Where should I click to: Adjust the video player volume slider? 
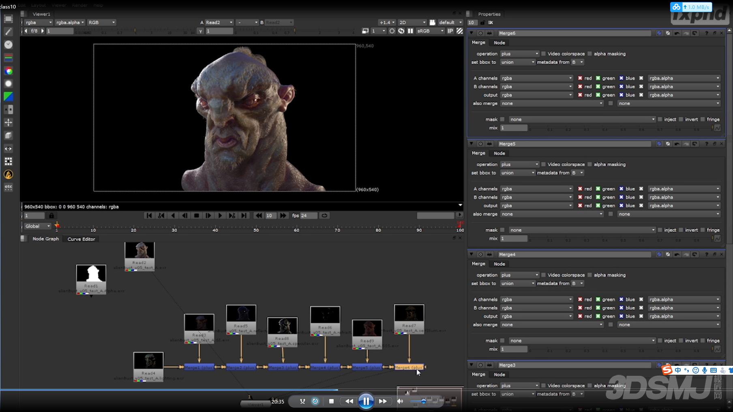[x=424, y=401]
